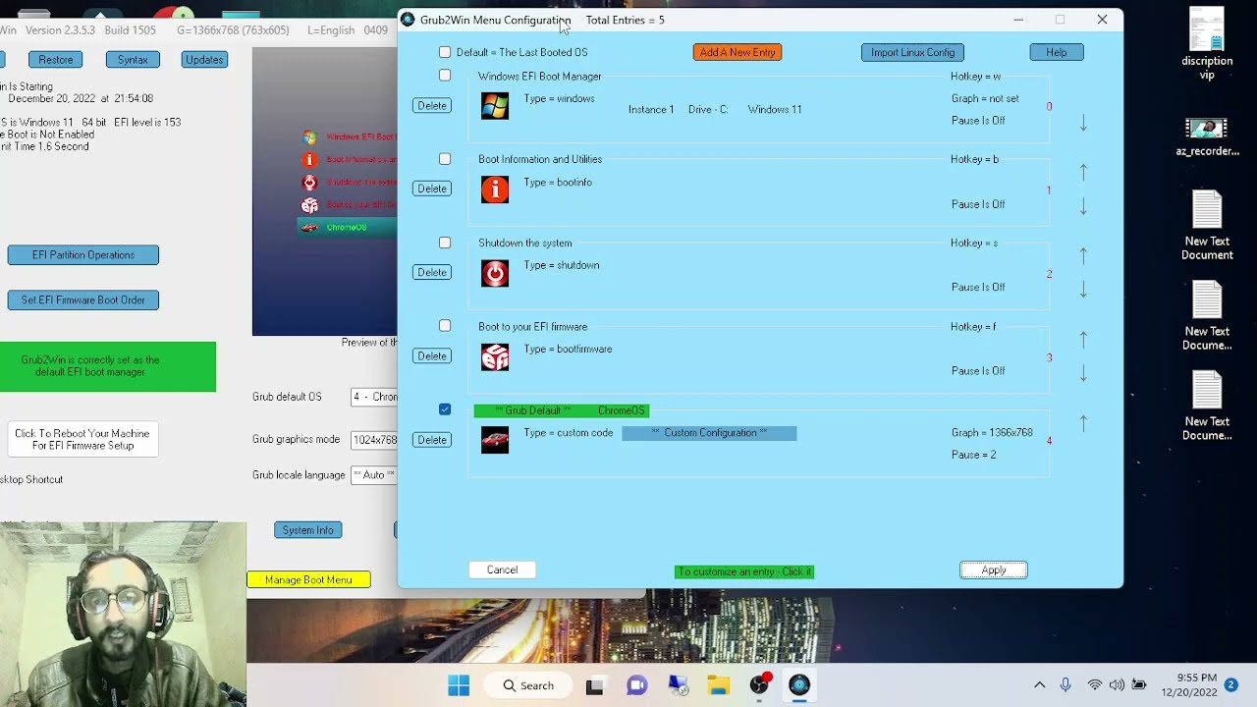1257x707 pixels.
Task: Delete the Boot Information and Utilities entry
Action: pyautogui.click(x=432, y=189)
